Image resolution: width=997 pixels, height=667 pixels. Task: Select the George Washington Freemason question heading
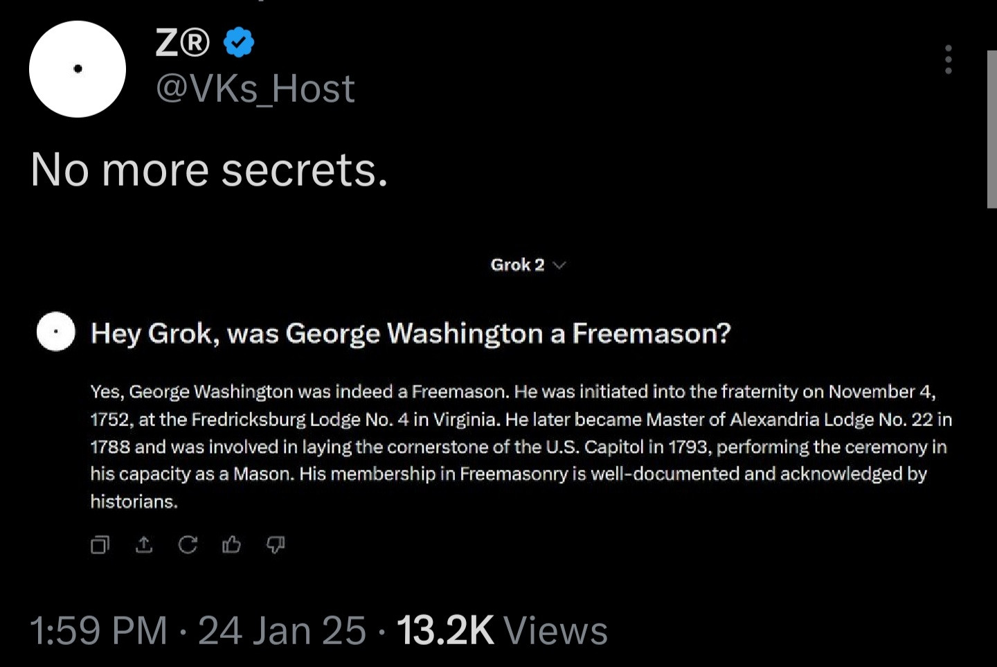(x=411, y=333)
